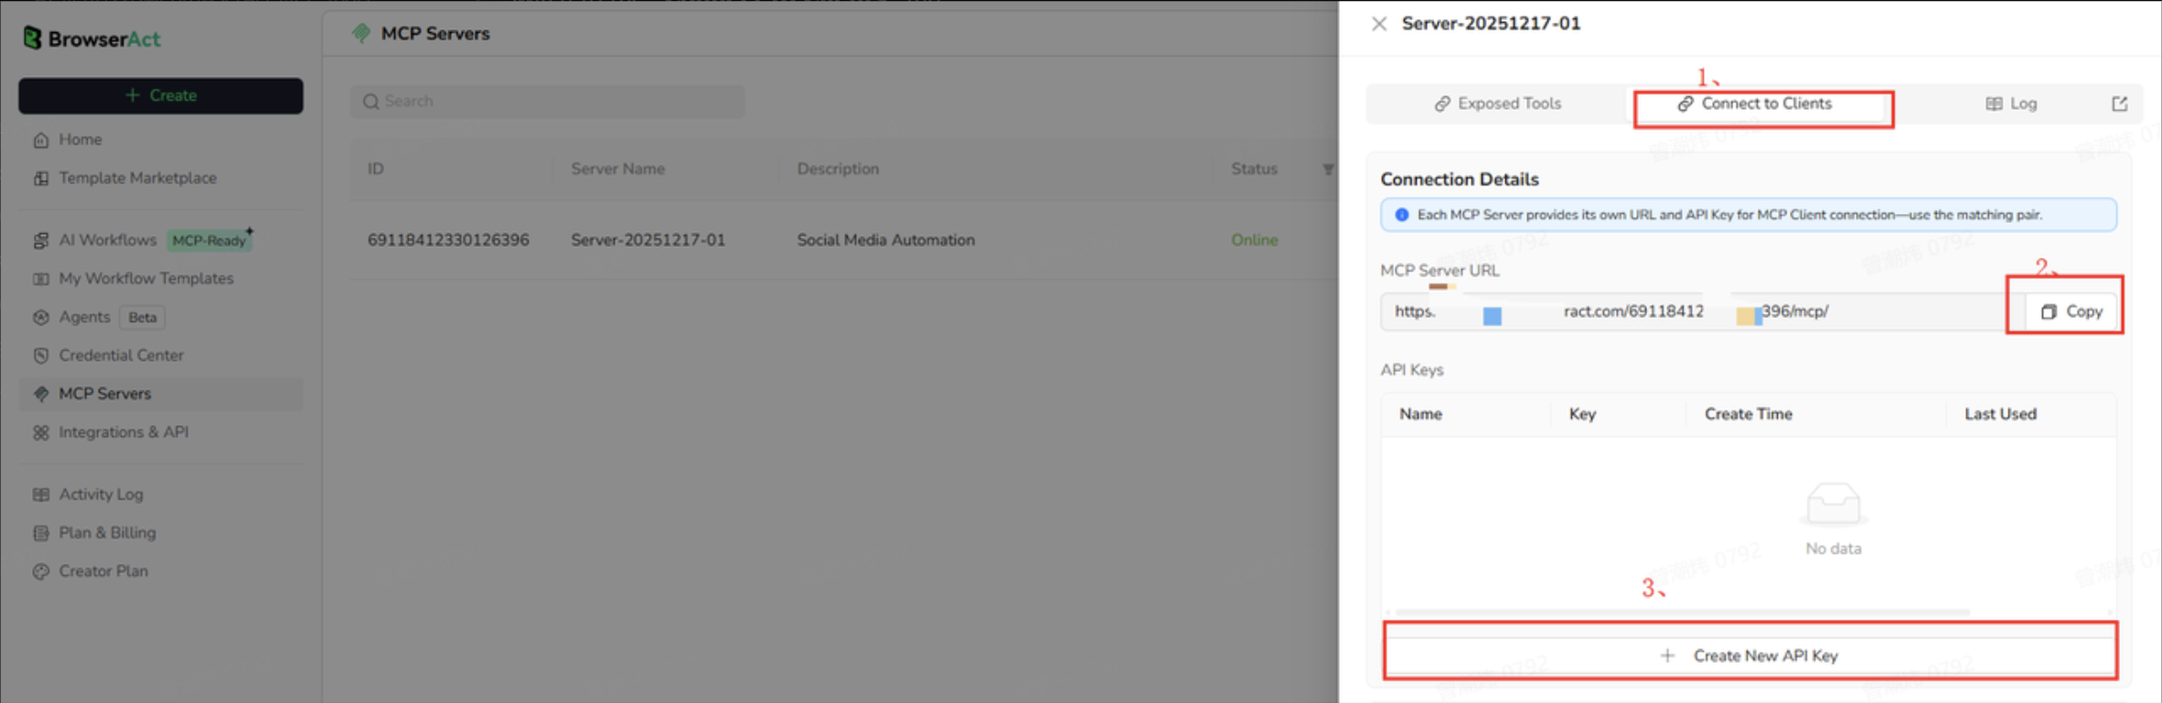Open Creator Plan
2162x703 pixels.
(103, 570)
